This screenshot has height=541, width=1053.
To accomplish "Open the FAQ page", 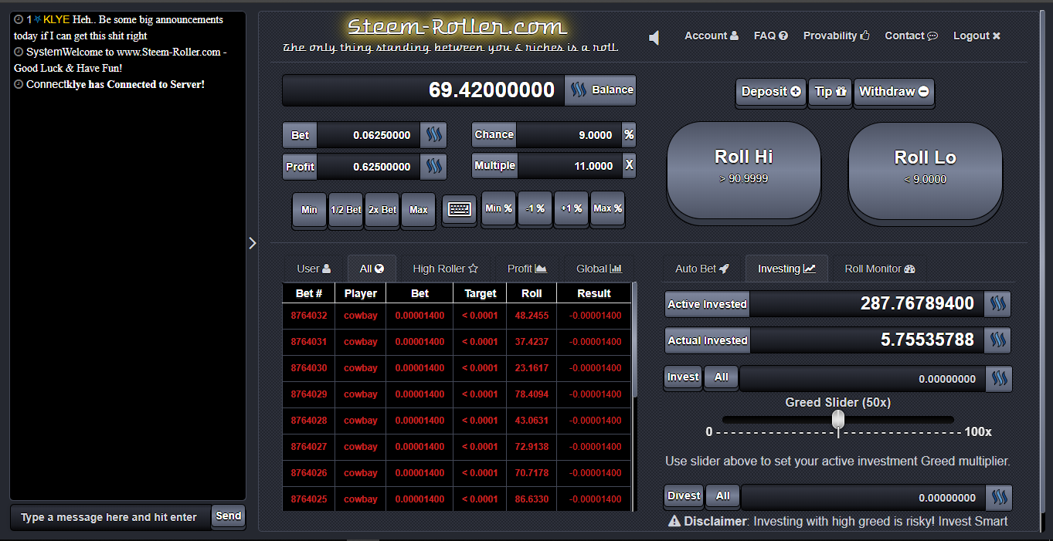I will click(x=771, y=36).
